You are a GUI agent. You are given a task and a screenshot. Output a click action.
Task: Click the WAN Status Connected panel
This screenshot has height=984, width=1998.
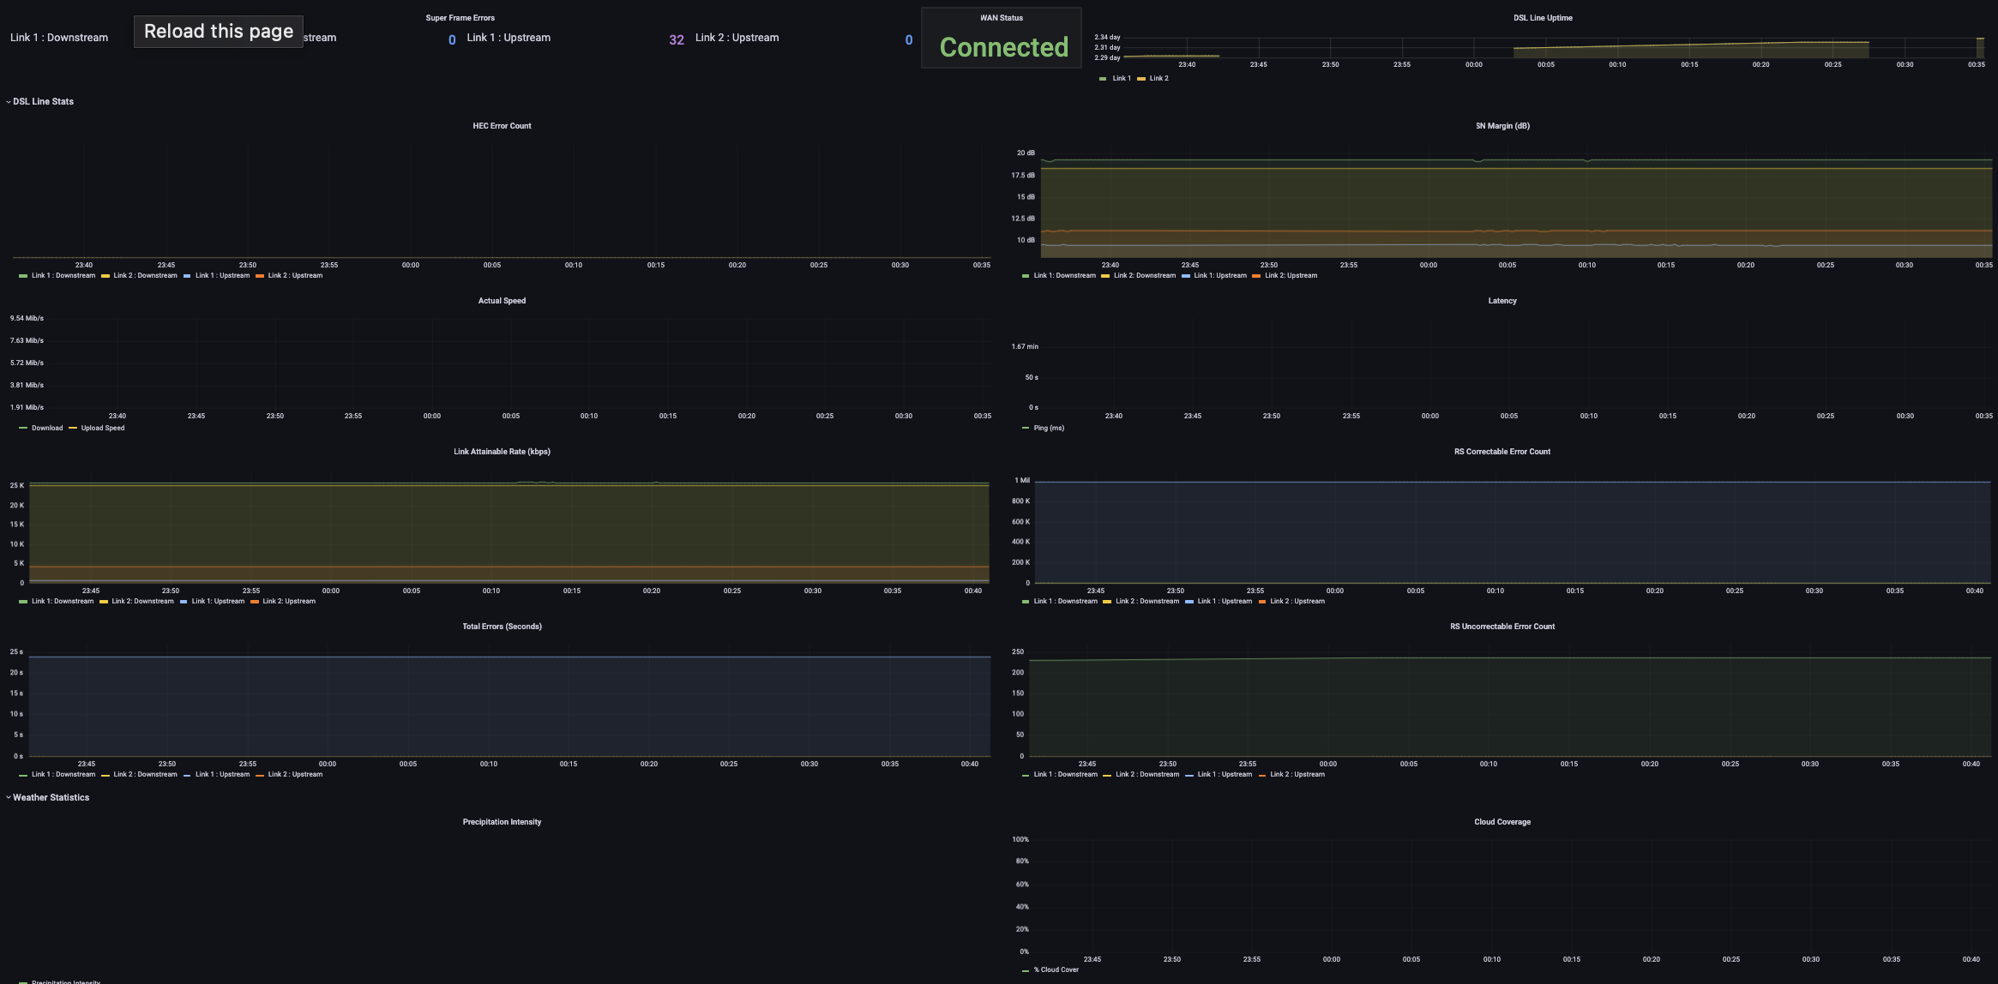pos(1003,46)
